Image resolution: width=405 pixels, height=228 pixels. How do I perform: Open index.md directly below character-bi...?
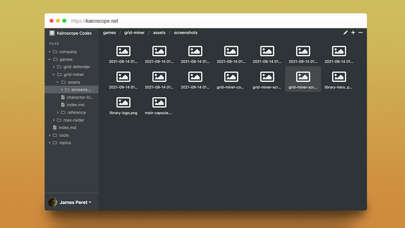(x=75, y=105)
